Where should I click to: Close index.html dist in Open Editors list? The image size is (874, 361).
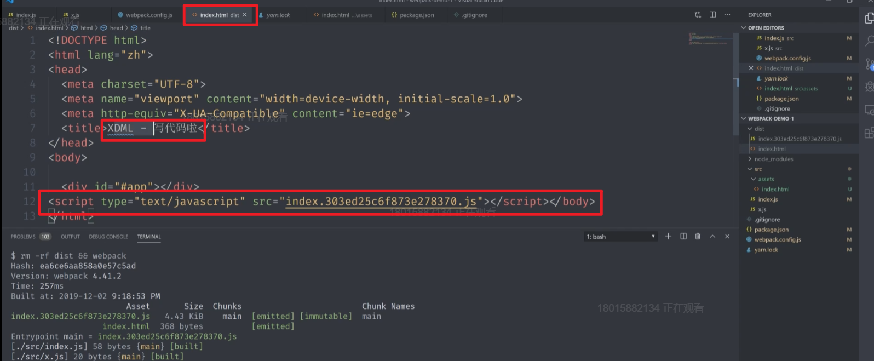point(751,68)
